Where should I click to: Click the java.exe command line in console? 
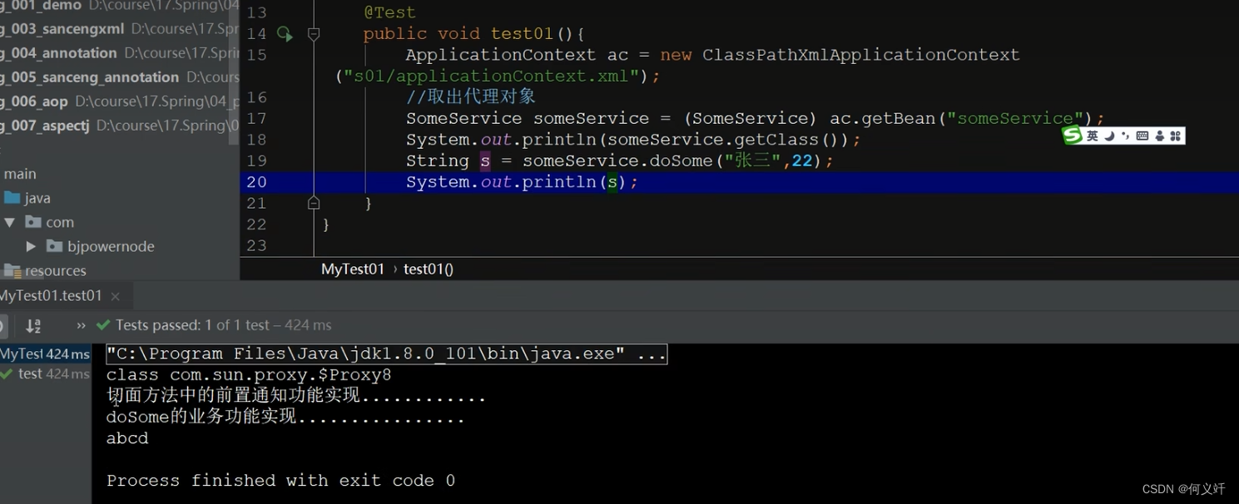[x=386, y=354]
